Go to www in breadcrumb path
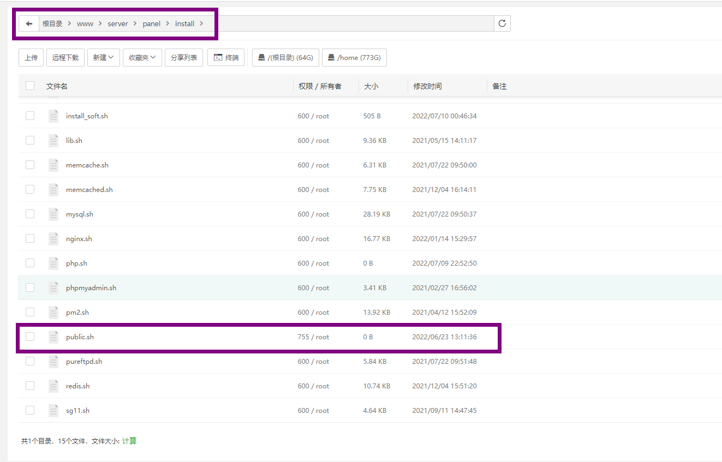Image resolution: width=722 pixels, height=462 pixels. 85,23
